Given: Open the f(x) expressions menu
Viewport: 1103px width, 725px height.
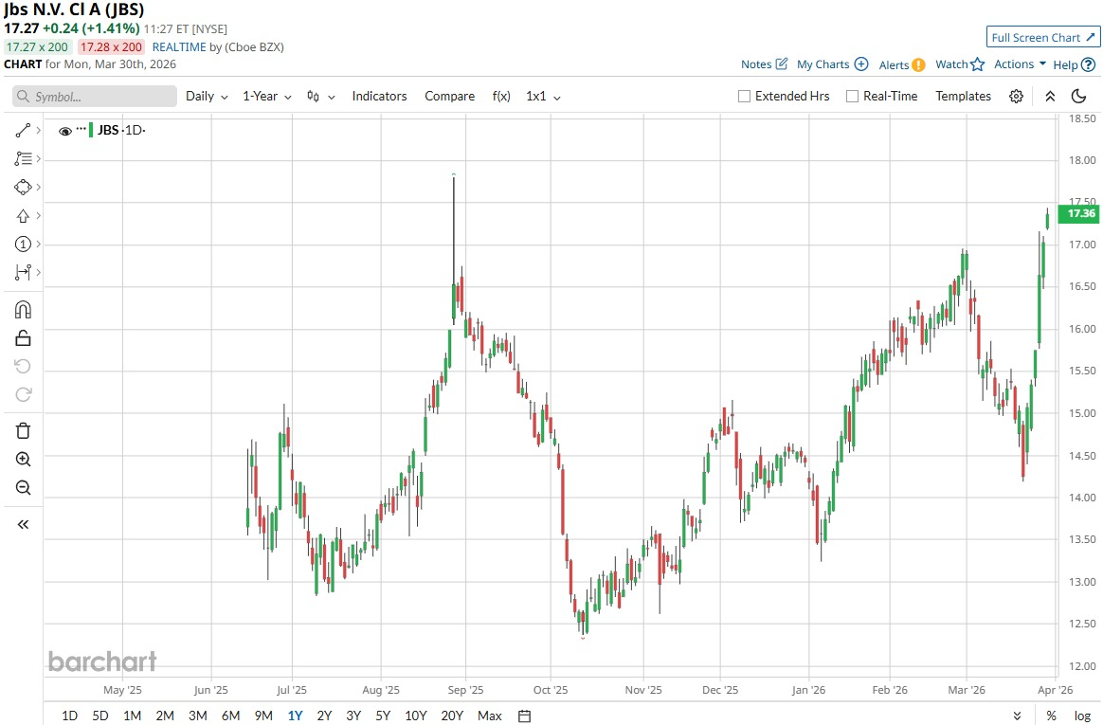Looking at the screenshot, I should (501, 97).
